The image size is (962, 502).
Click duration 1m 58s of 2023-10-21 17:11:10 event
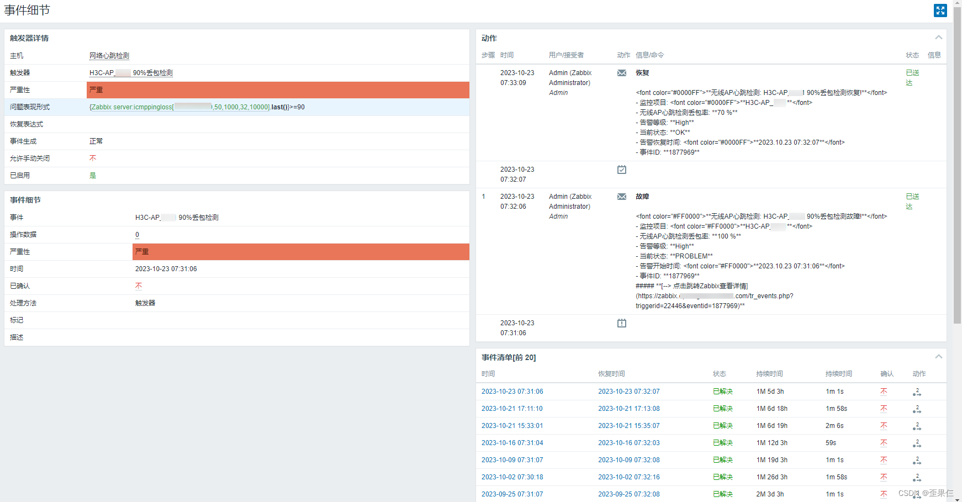[836, 409]
